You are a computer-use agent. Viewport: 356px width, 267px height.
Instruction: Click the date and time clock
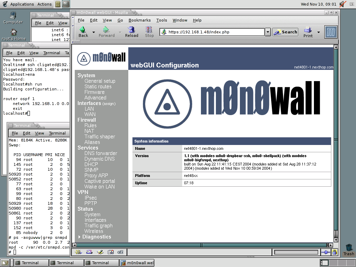point(318,4)
